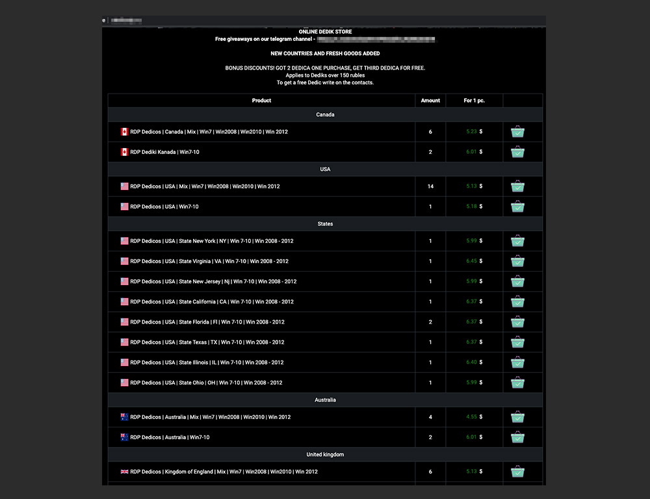This screenshot has height=499, width=650.
Task: Click basket icon in State New York row
Action: (x=517, y=241)
